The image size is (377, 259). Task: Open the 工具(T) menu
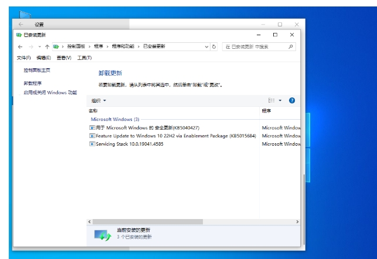pyautogui.click(x=84, y=58)
